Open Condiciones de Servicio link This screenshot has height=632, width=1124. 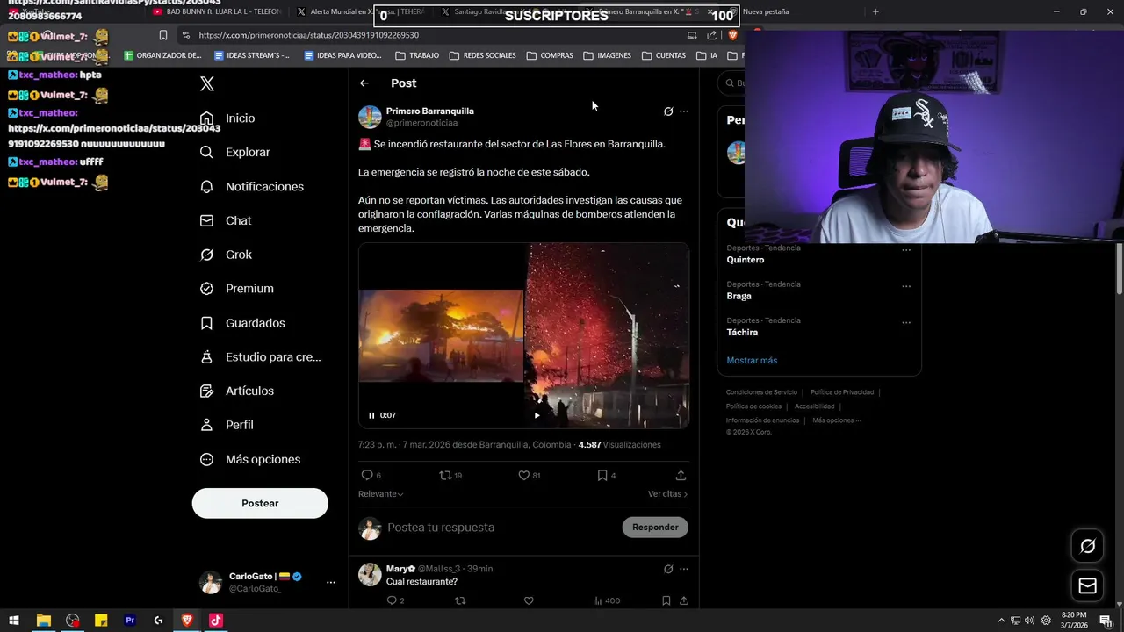click(x=761, y=392)
